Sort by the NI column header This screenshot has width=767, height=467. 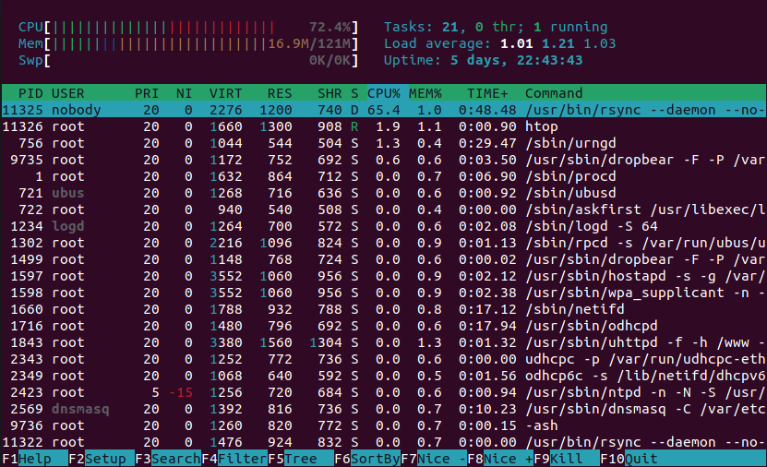coord(184,93)
